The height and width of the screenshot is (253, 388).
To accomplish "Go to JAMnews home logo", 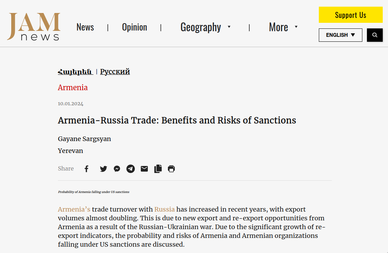I will coord(34,27).
